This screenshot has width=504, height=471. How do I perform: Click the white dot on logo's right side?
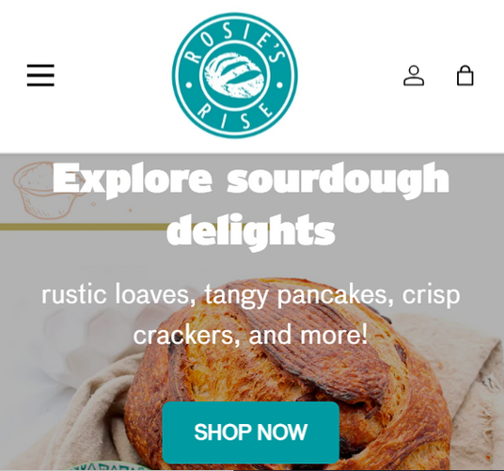click(279, 86)
